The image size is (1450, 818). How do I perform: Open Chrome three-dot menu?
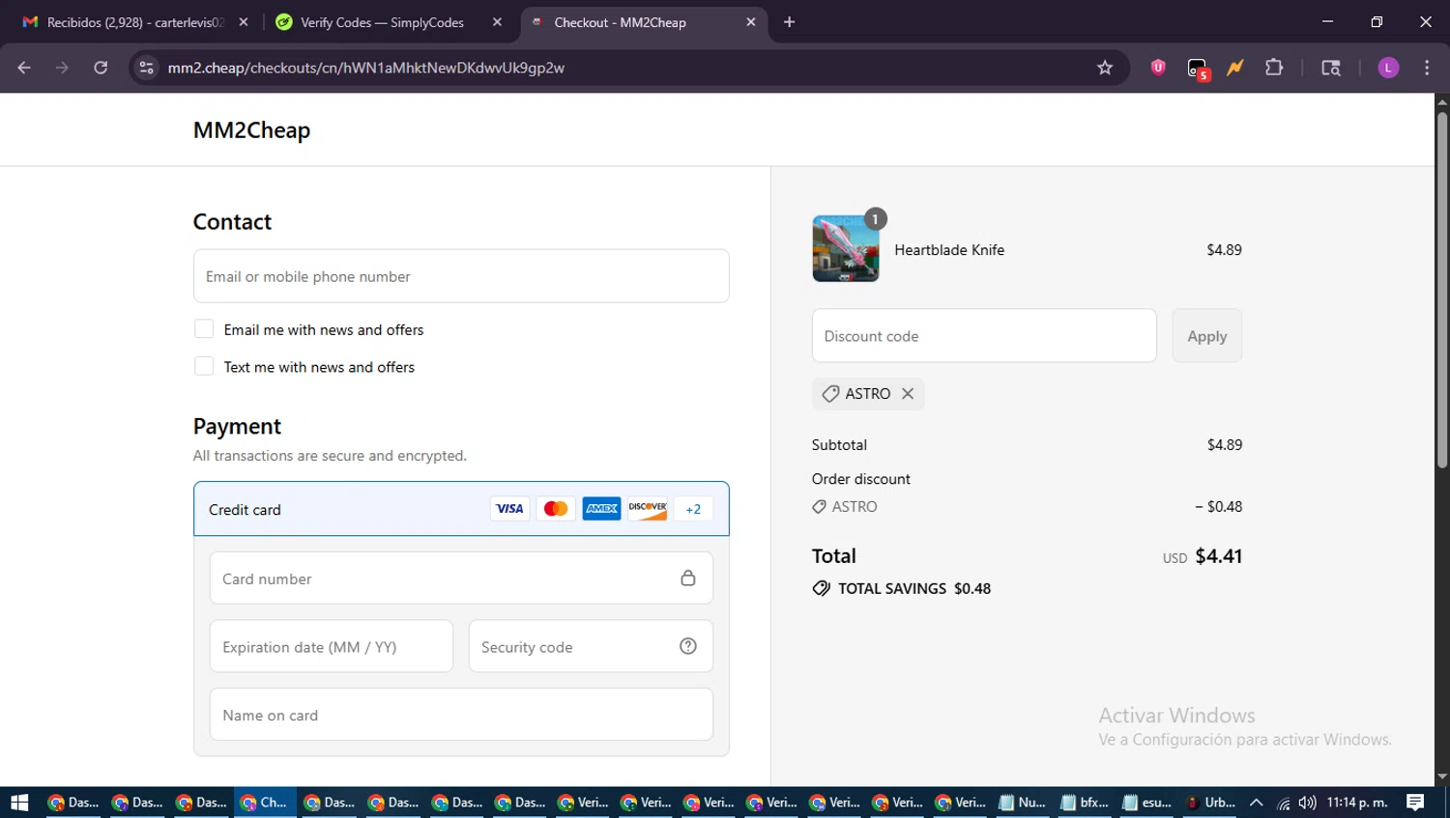[1427, 68]
